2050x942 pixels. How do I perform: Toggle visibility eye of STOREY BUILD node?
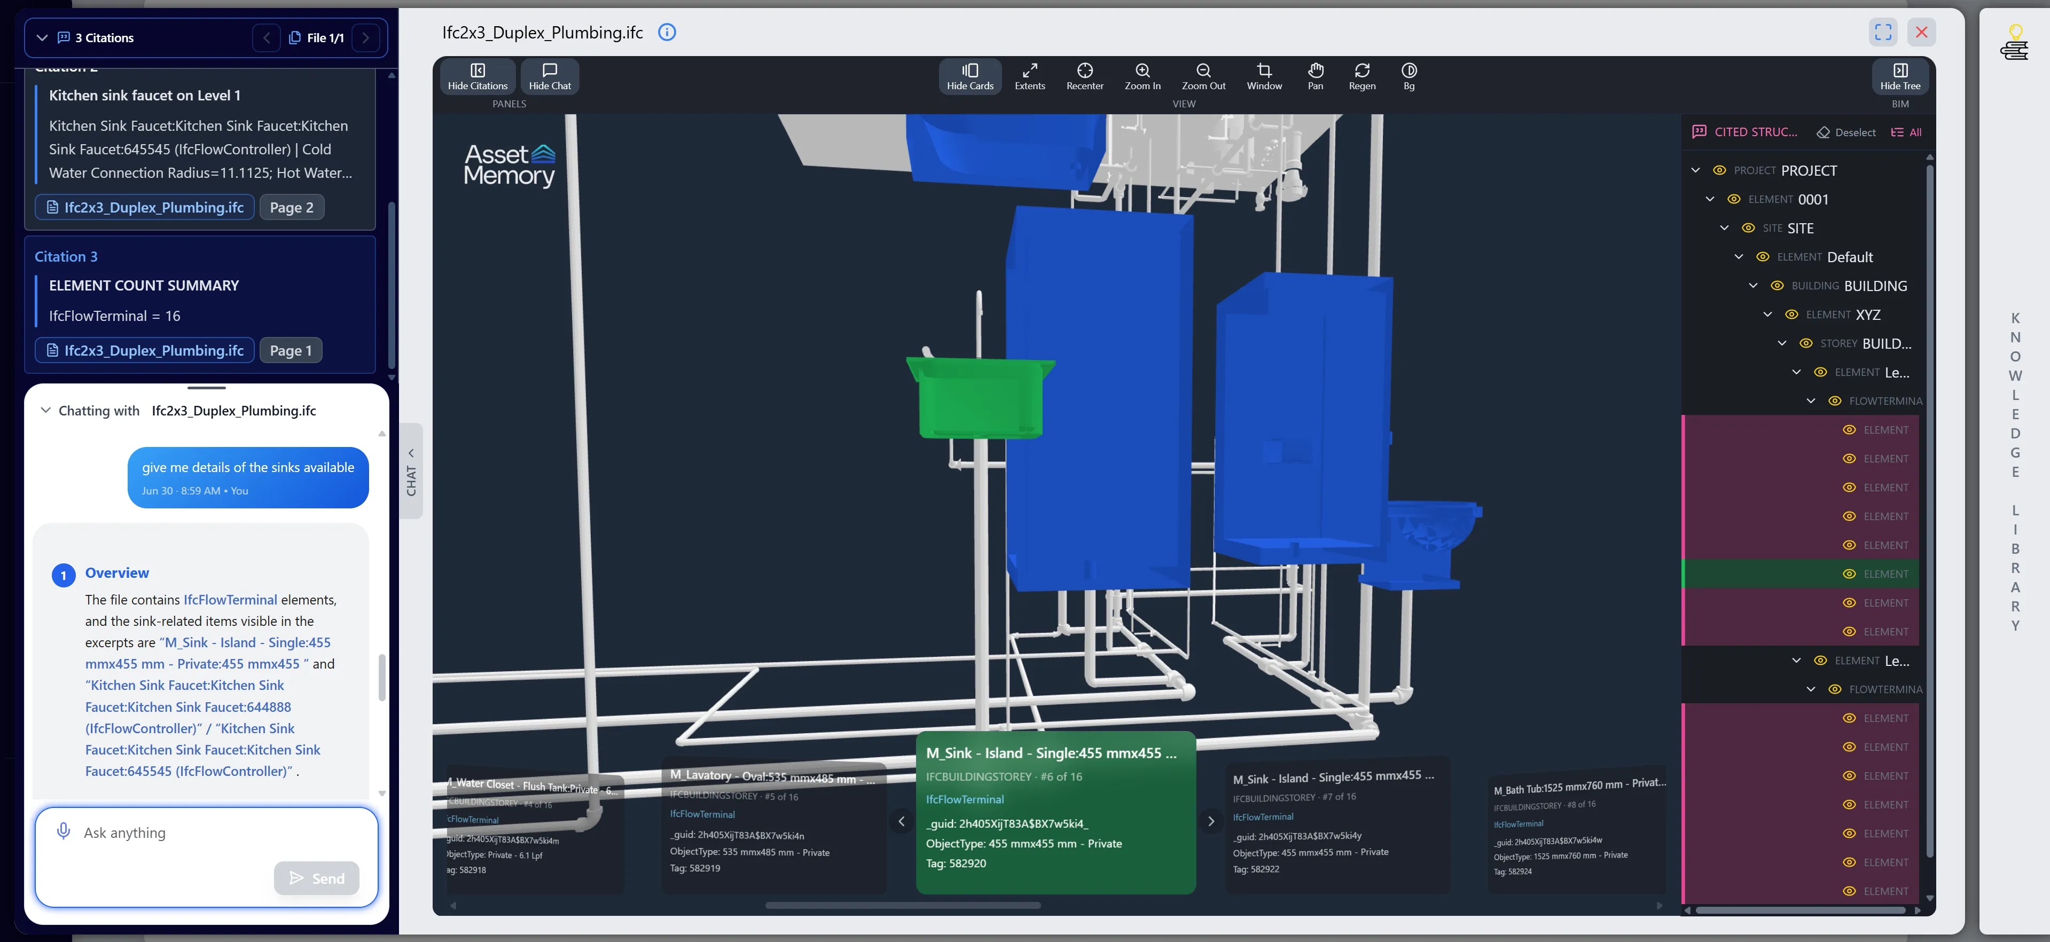[x=1806, y=343]
